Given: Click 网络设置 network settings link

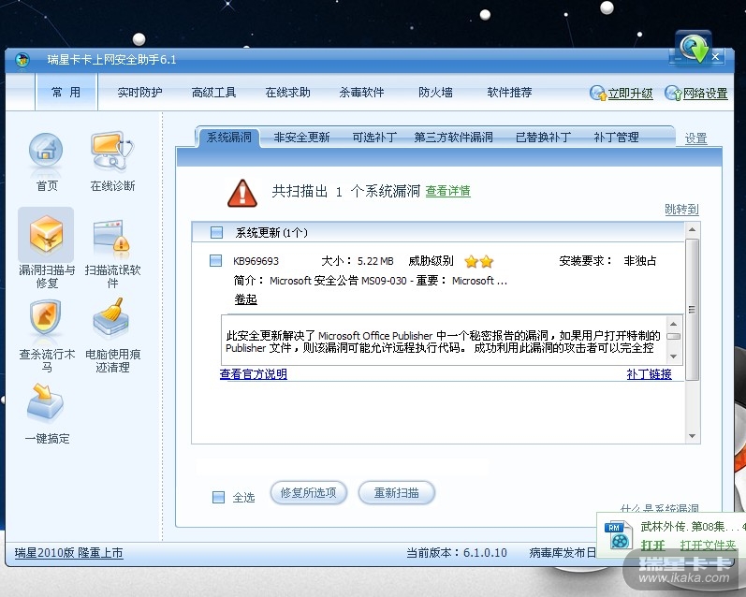Looking at the screenshot, I should point(706,94).
